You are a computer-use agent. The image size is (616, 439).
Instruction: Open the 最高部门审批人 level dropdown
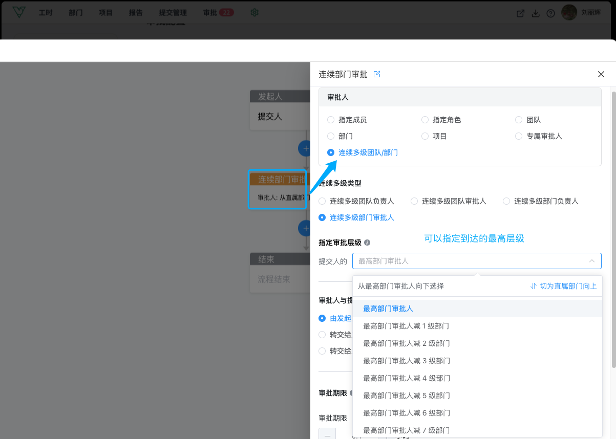click(477, 261)
